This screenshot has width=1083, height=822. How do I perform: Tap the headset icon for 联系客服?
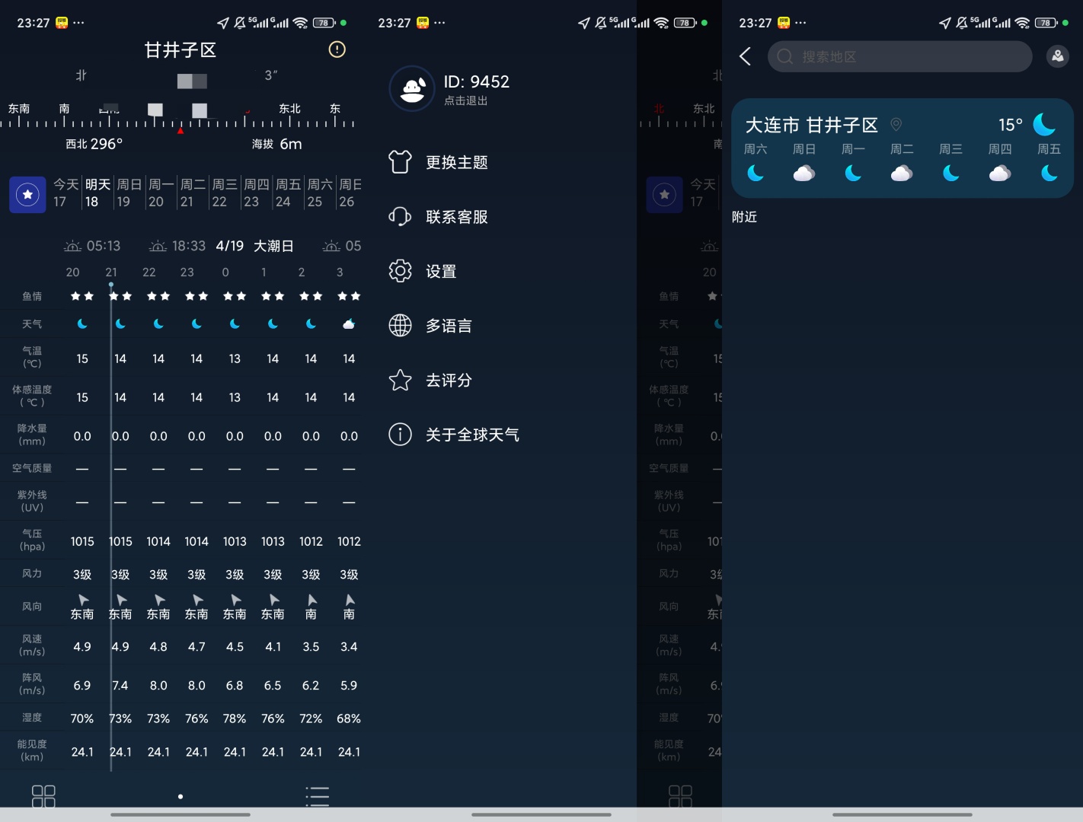click(400, 217)
